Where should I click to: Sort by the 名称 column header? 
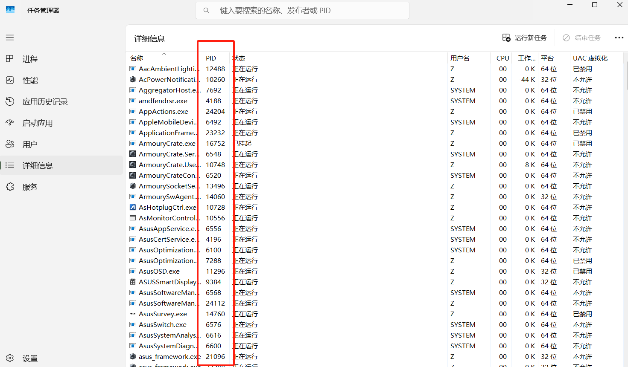pyautogui.click(x=137, y=58)
